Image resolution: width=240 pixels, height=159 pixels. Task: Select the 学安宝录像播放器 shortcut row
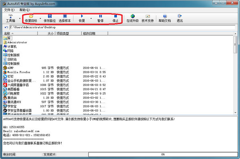54,111
